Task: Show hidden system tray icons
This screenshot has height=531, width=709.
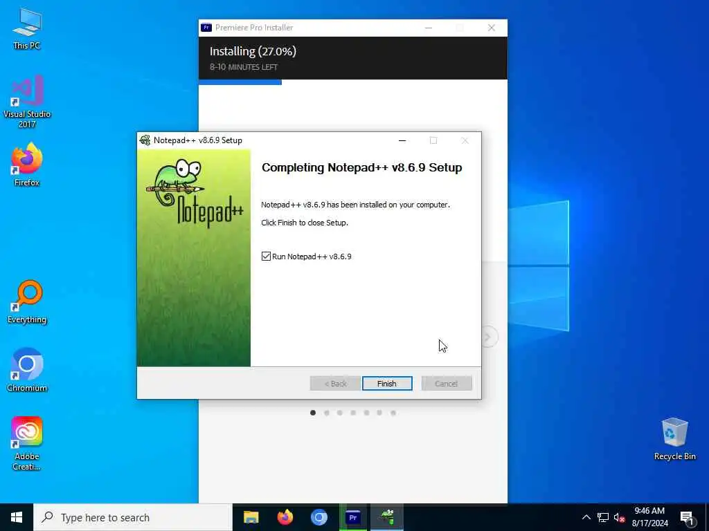Action: tap(586, 517)
